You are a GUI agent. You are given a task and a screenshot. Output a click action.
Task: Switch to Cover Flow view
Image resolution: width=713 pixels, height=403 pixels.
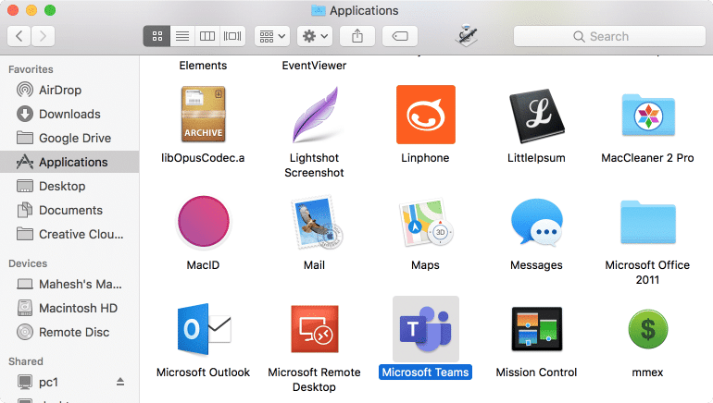[x=232, y=36]
